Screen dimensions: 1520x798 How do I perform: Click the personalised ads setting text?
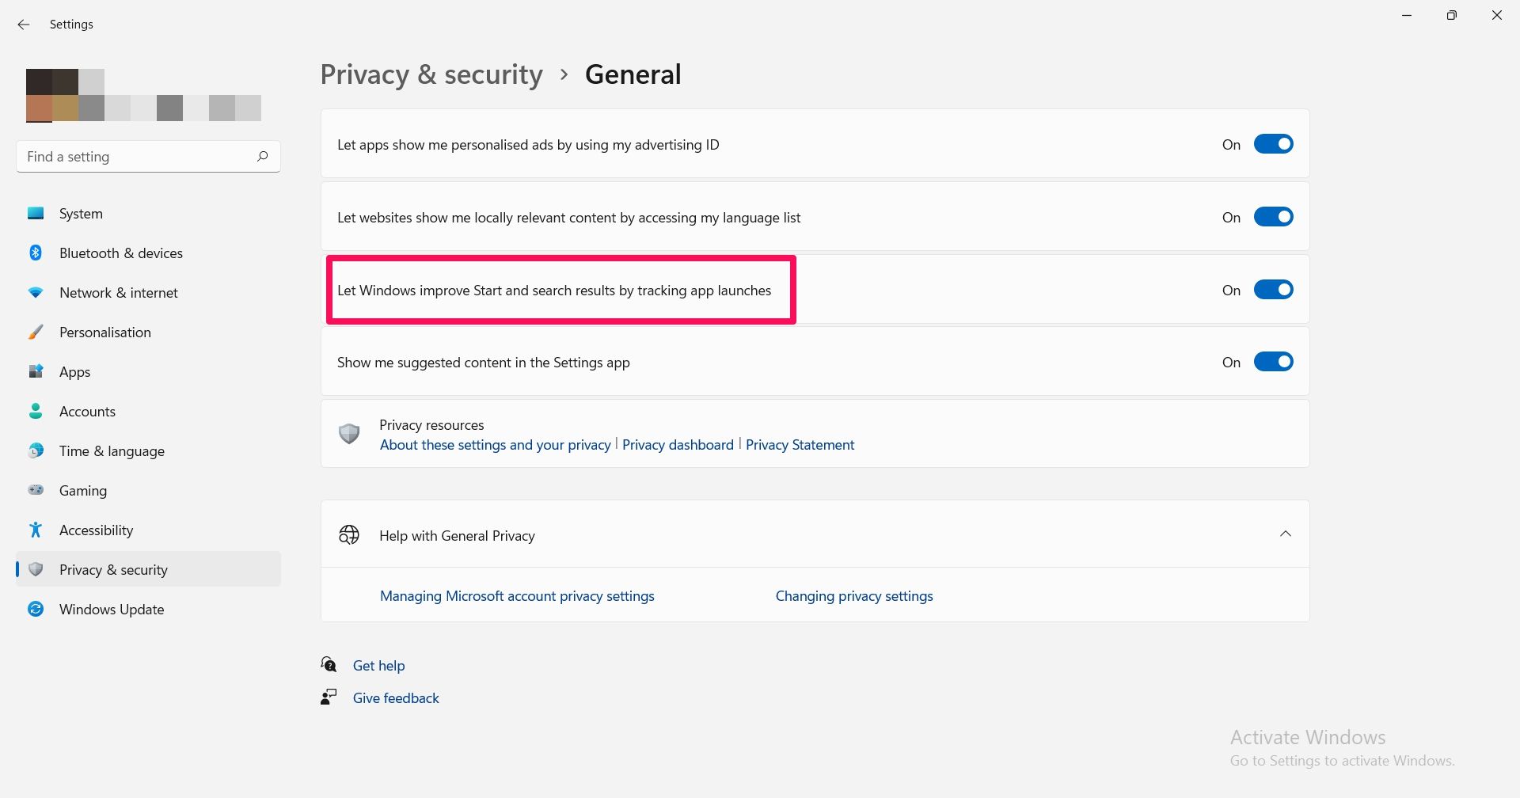[528, 145]
